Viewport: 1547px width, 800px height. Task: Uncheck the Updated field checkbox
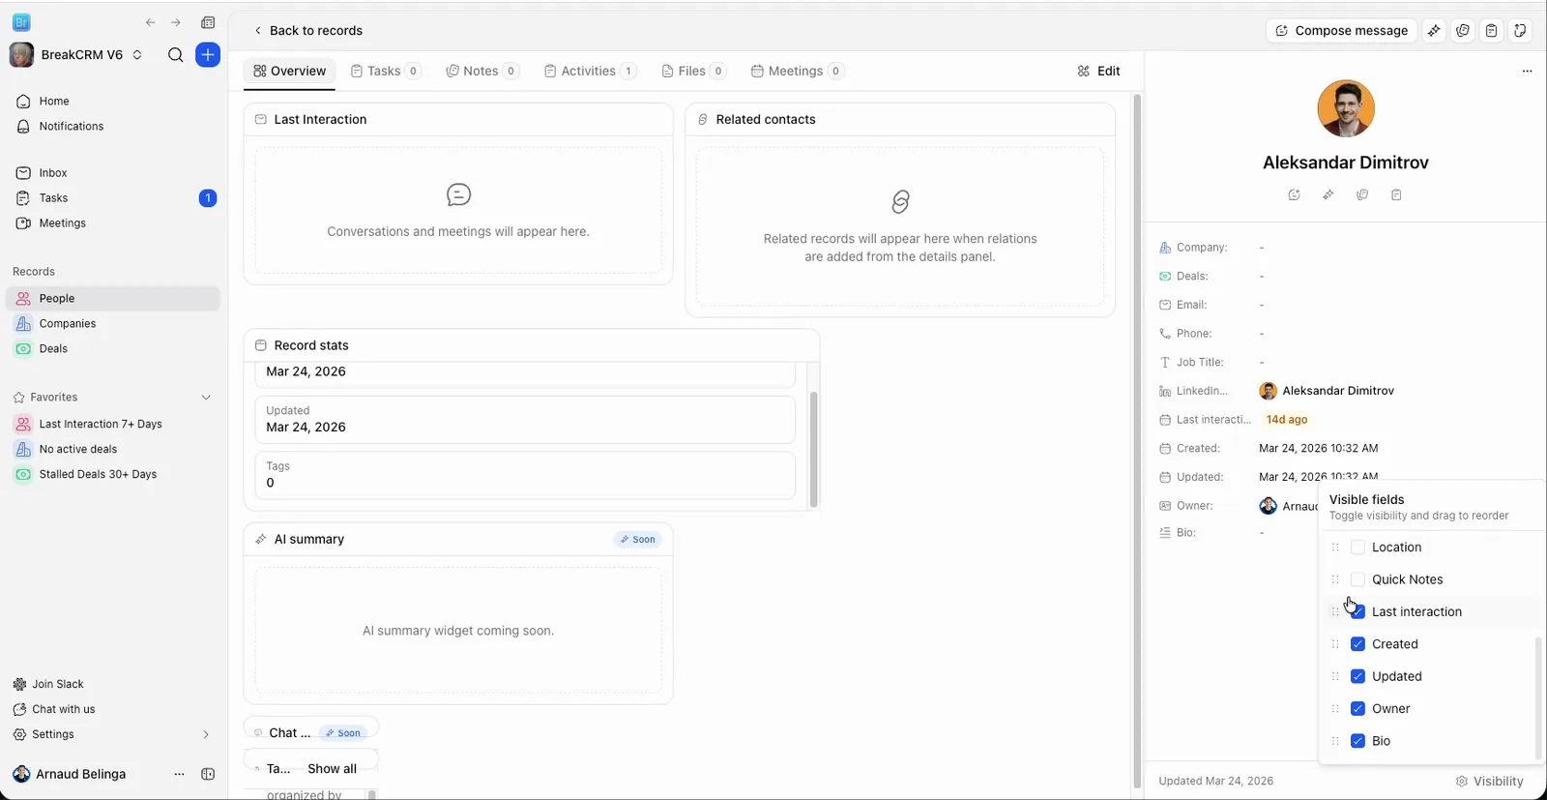coord(1357,676)
